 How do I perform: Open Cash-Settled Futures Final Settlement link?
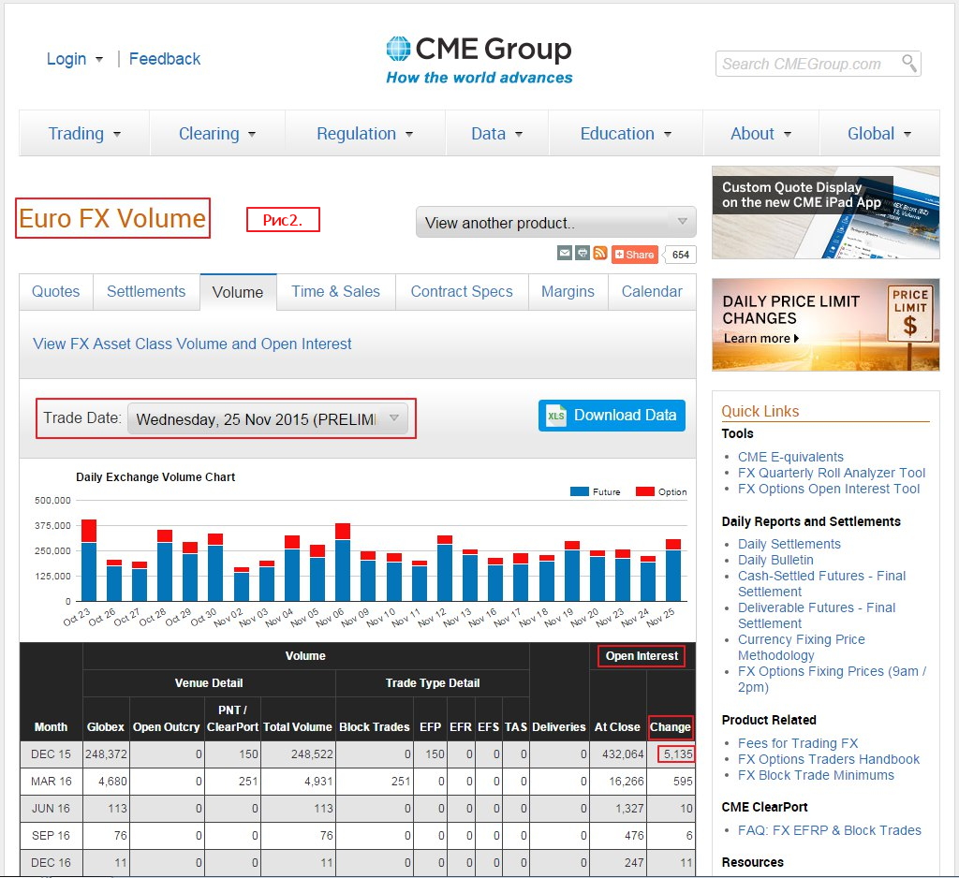pyautogui.click(x=821, y=583)
